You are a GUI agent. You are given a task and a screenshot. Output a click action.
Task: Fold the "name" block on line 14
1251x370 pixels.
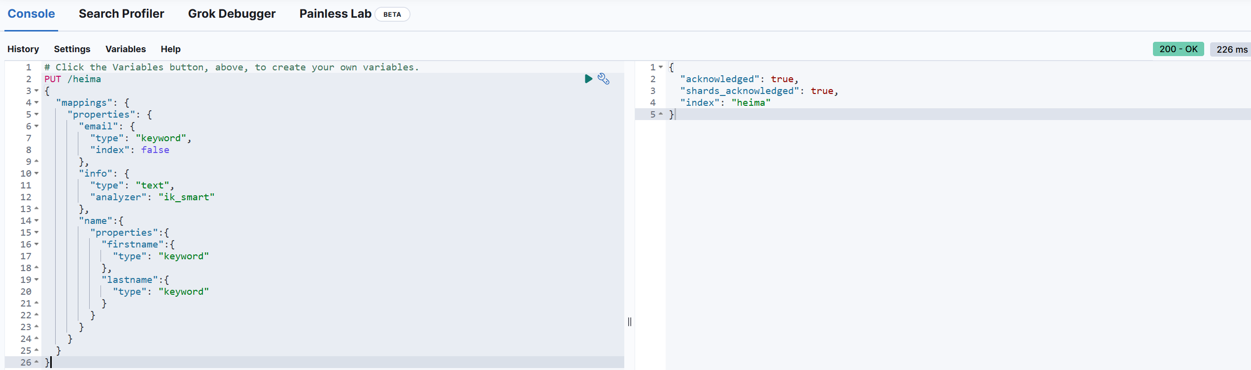pyautogui.click(x=36, y=220)
